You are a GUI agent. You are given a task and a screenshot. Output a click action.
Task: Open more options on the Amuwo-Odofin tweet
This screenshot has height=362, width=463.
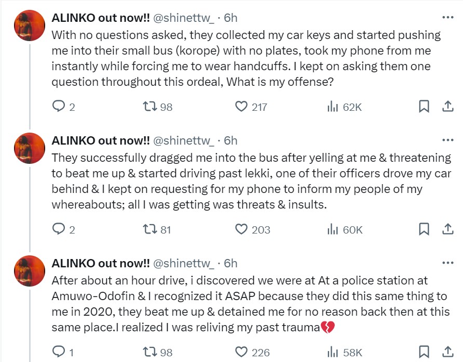[x=447, y=263]
